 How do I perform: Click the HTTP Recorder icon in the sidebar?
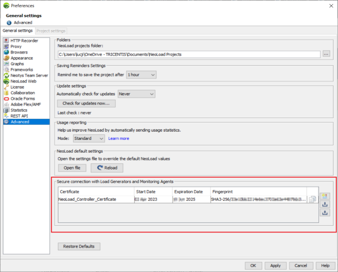coord(6,41)
